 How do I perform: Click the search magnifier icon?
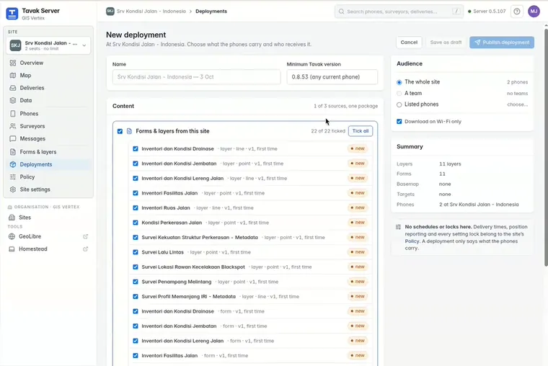tap(341, 12)
